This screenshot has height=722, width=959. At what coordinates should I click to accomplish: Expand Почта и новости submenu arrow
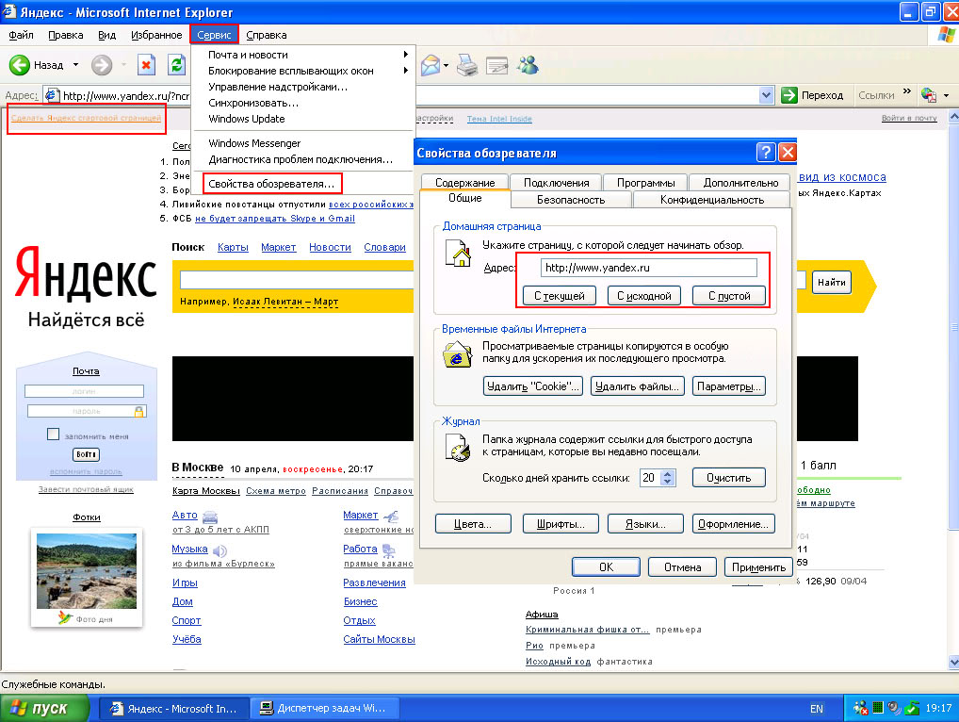405,55
